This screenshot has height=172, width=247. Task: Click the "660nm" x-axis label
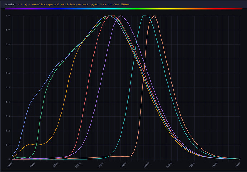click(169, 165)
